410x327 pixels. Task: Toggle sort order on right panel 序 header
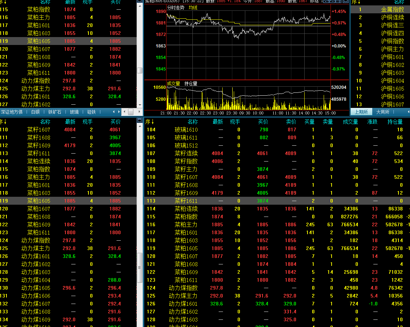tap(356, 2)
